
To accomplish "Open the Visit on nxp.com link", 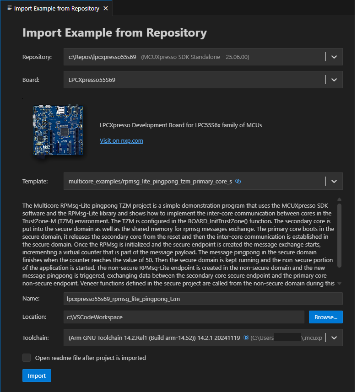I will pyautogui.click(x=122, y=141).
